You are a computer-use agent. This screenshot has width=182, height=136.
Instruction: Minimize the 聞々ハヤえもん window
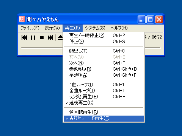141,20
